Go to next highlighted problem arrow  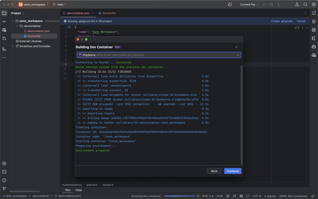[307, 28]
